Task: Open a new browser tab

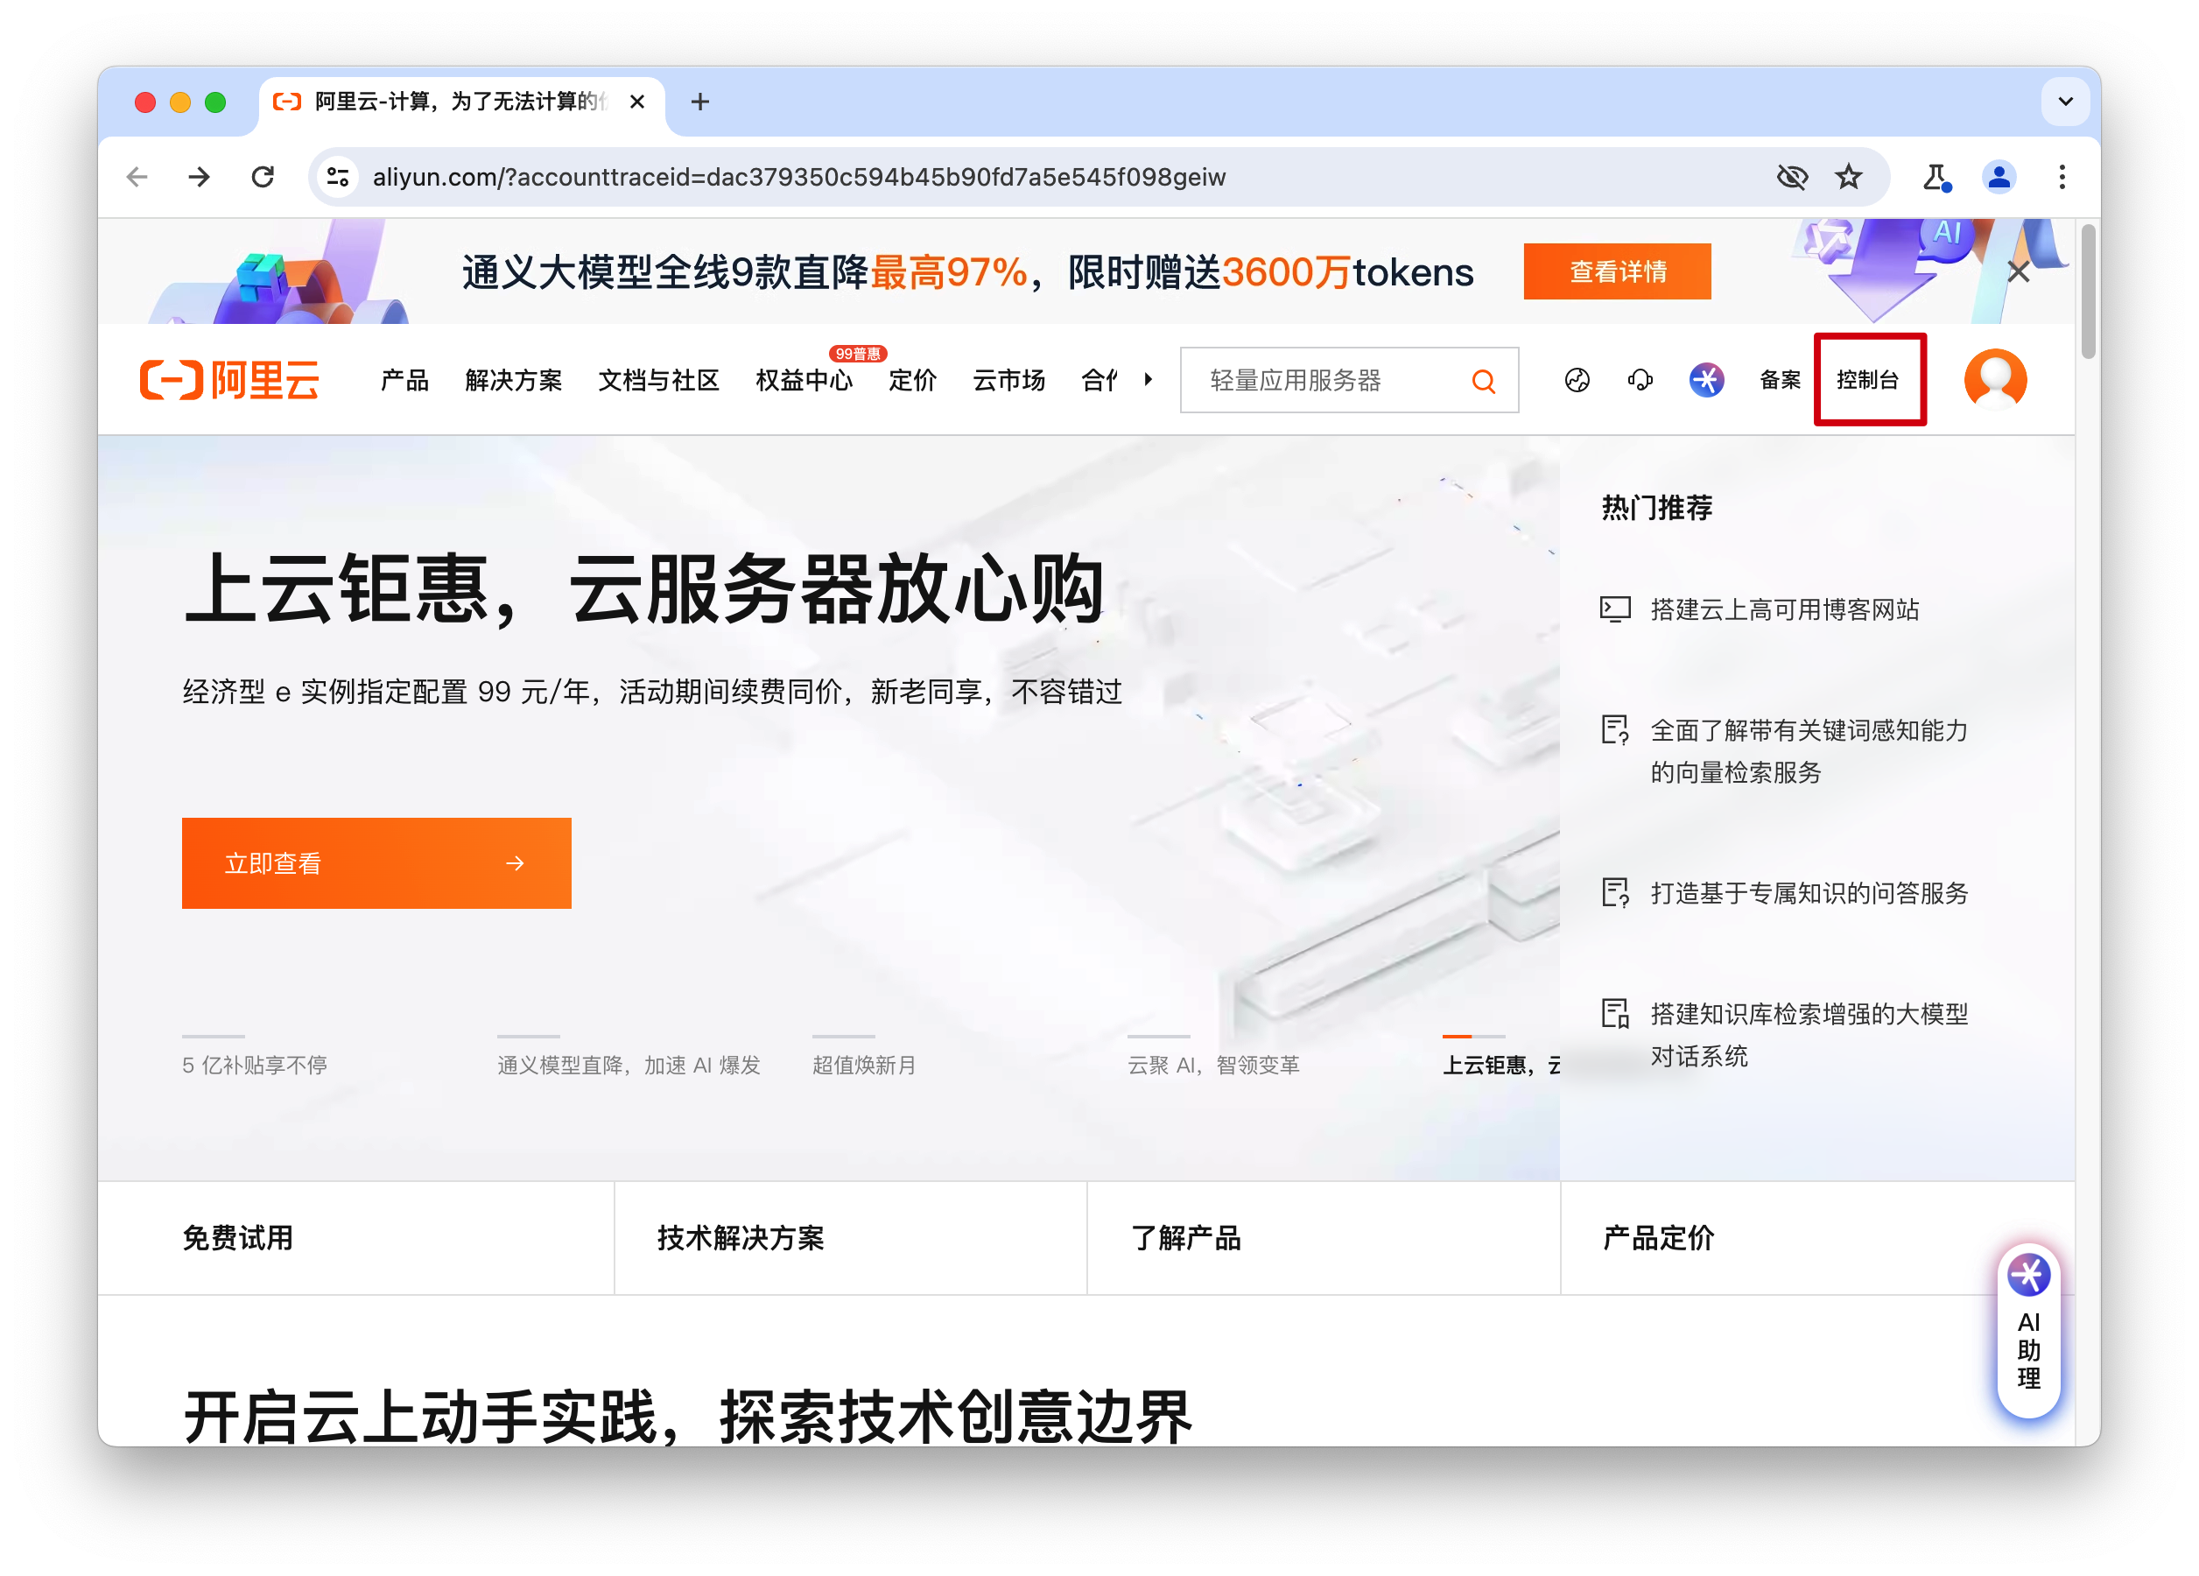Action: point(700,101)
